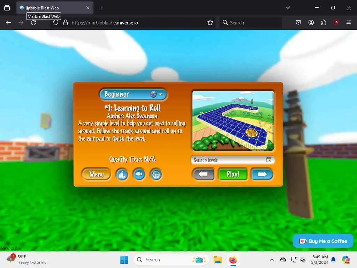Go back one page

click(8, 23)
